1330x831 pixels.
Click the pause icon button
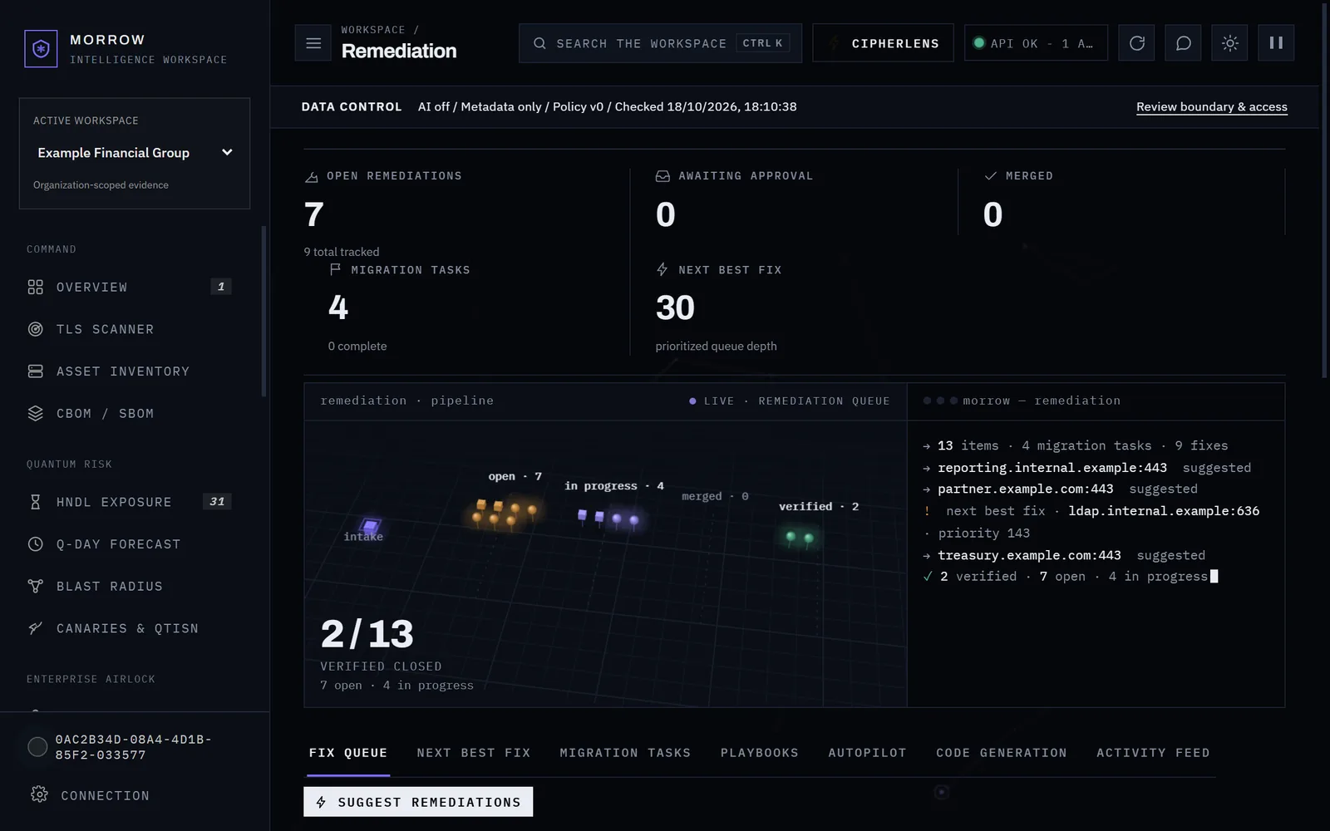coord(1276,43)
